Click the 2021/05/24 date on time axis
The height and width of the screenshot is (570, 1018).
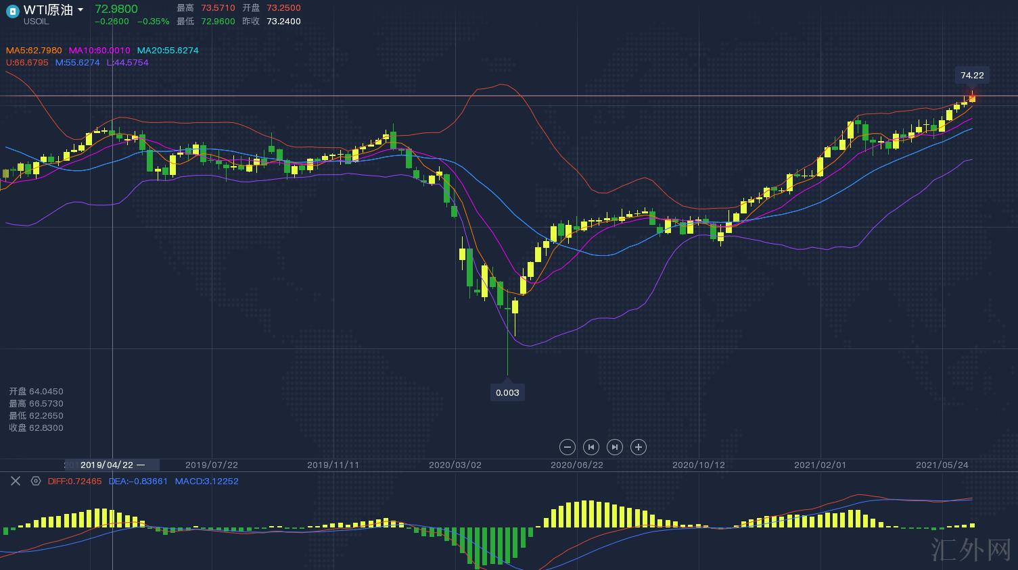(x=942, y=465)
